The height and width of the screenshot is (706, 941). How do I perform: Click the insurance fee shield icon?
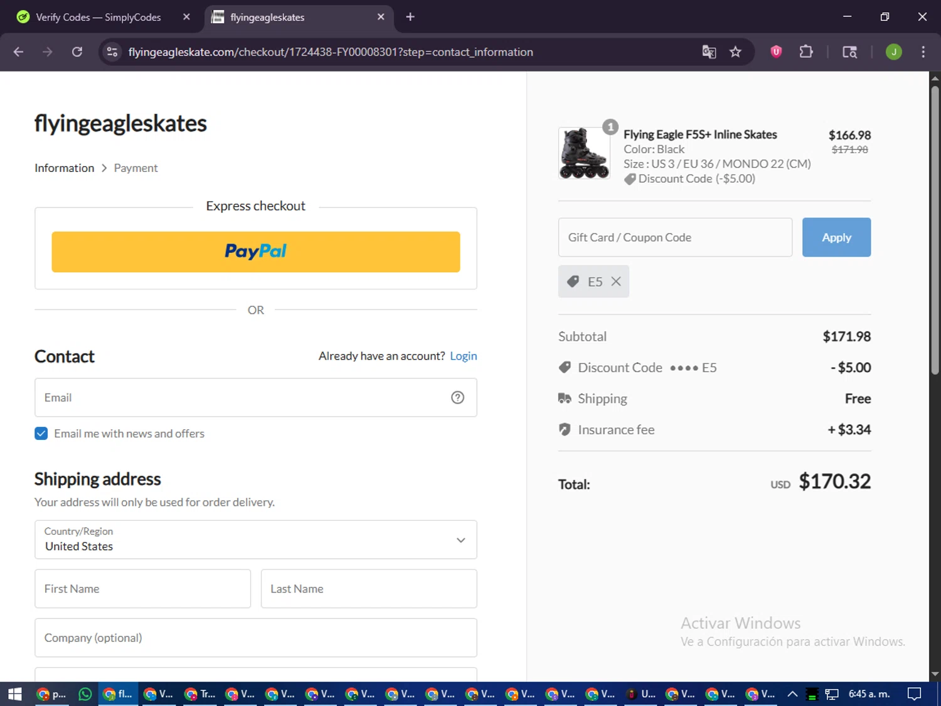pyautogui.click(x=565, y=430)
